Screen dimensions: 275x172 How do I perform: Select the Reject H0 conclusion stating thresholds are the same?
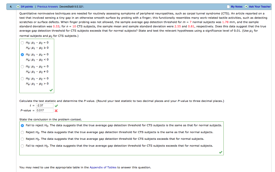click(x=22, y=132)
